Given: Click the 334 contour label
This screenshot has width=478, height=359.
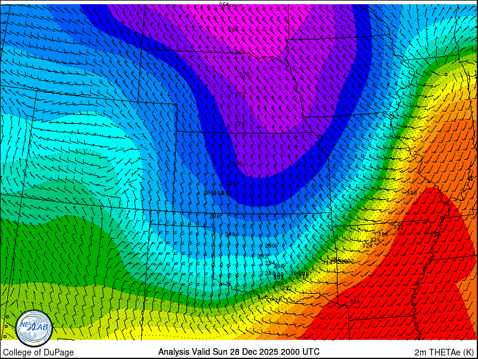Looking at the screenshot, I should [354, 302].
